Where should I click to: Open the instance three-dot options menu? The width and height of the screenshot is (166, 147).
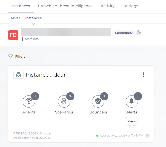144,75
